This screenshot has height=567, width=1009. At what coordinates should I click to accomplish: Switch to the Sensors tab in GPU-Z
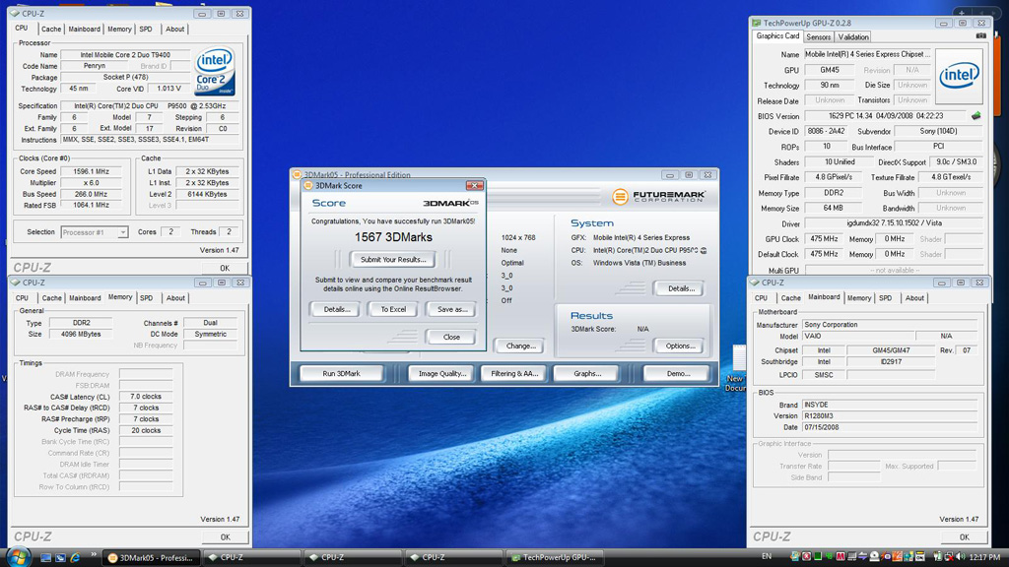818,36
